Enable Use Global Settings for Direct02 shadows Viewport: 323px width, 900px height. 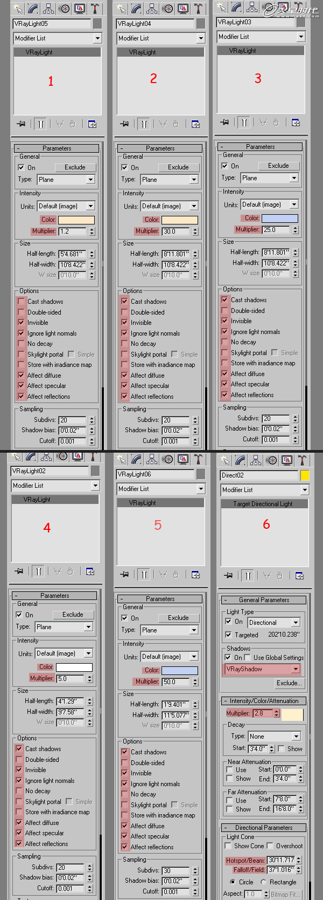[x=248, y=658]
